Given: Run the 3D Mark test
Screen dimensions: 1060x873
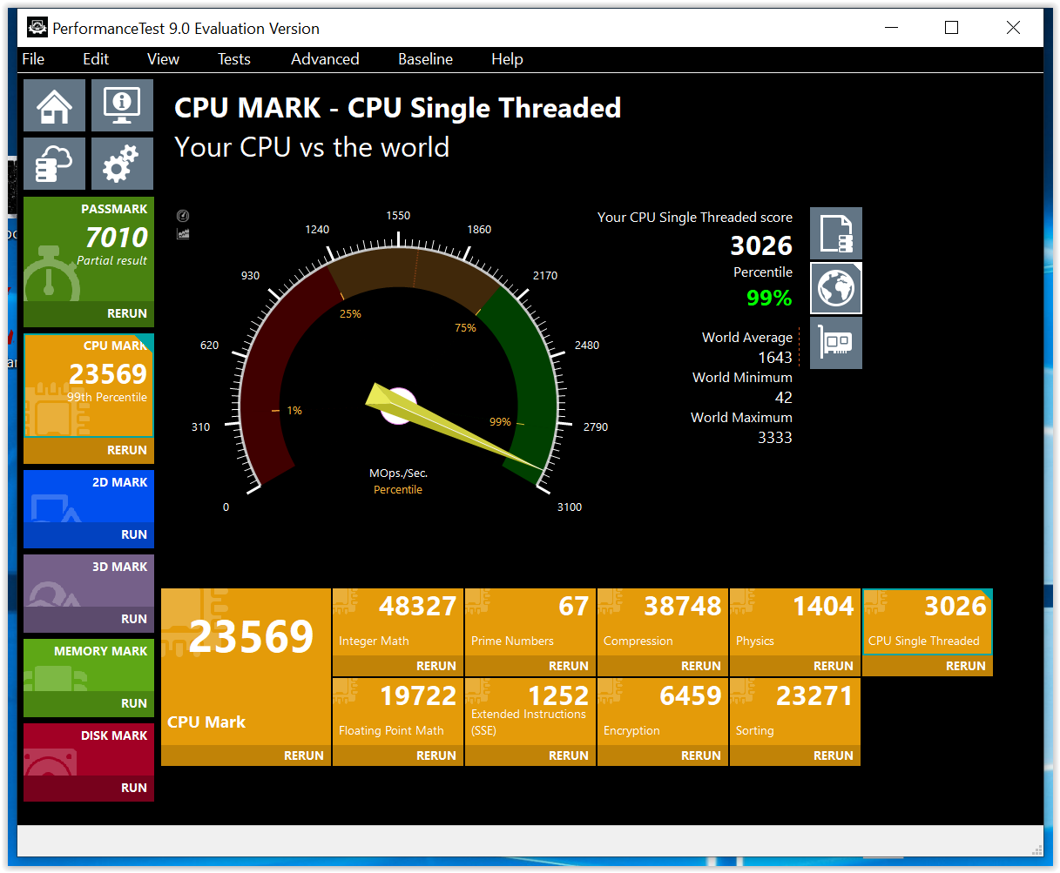Looking at the screenshot, I should pos(89,620).
